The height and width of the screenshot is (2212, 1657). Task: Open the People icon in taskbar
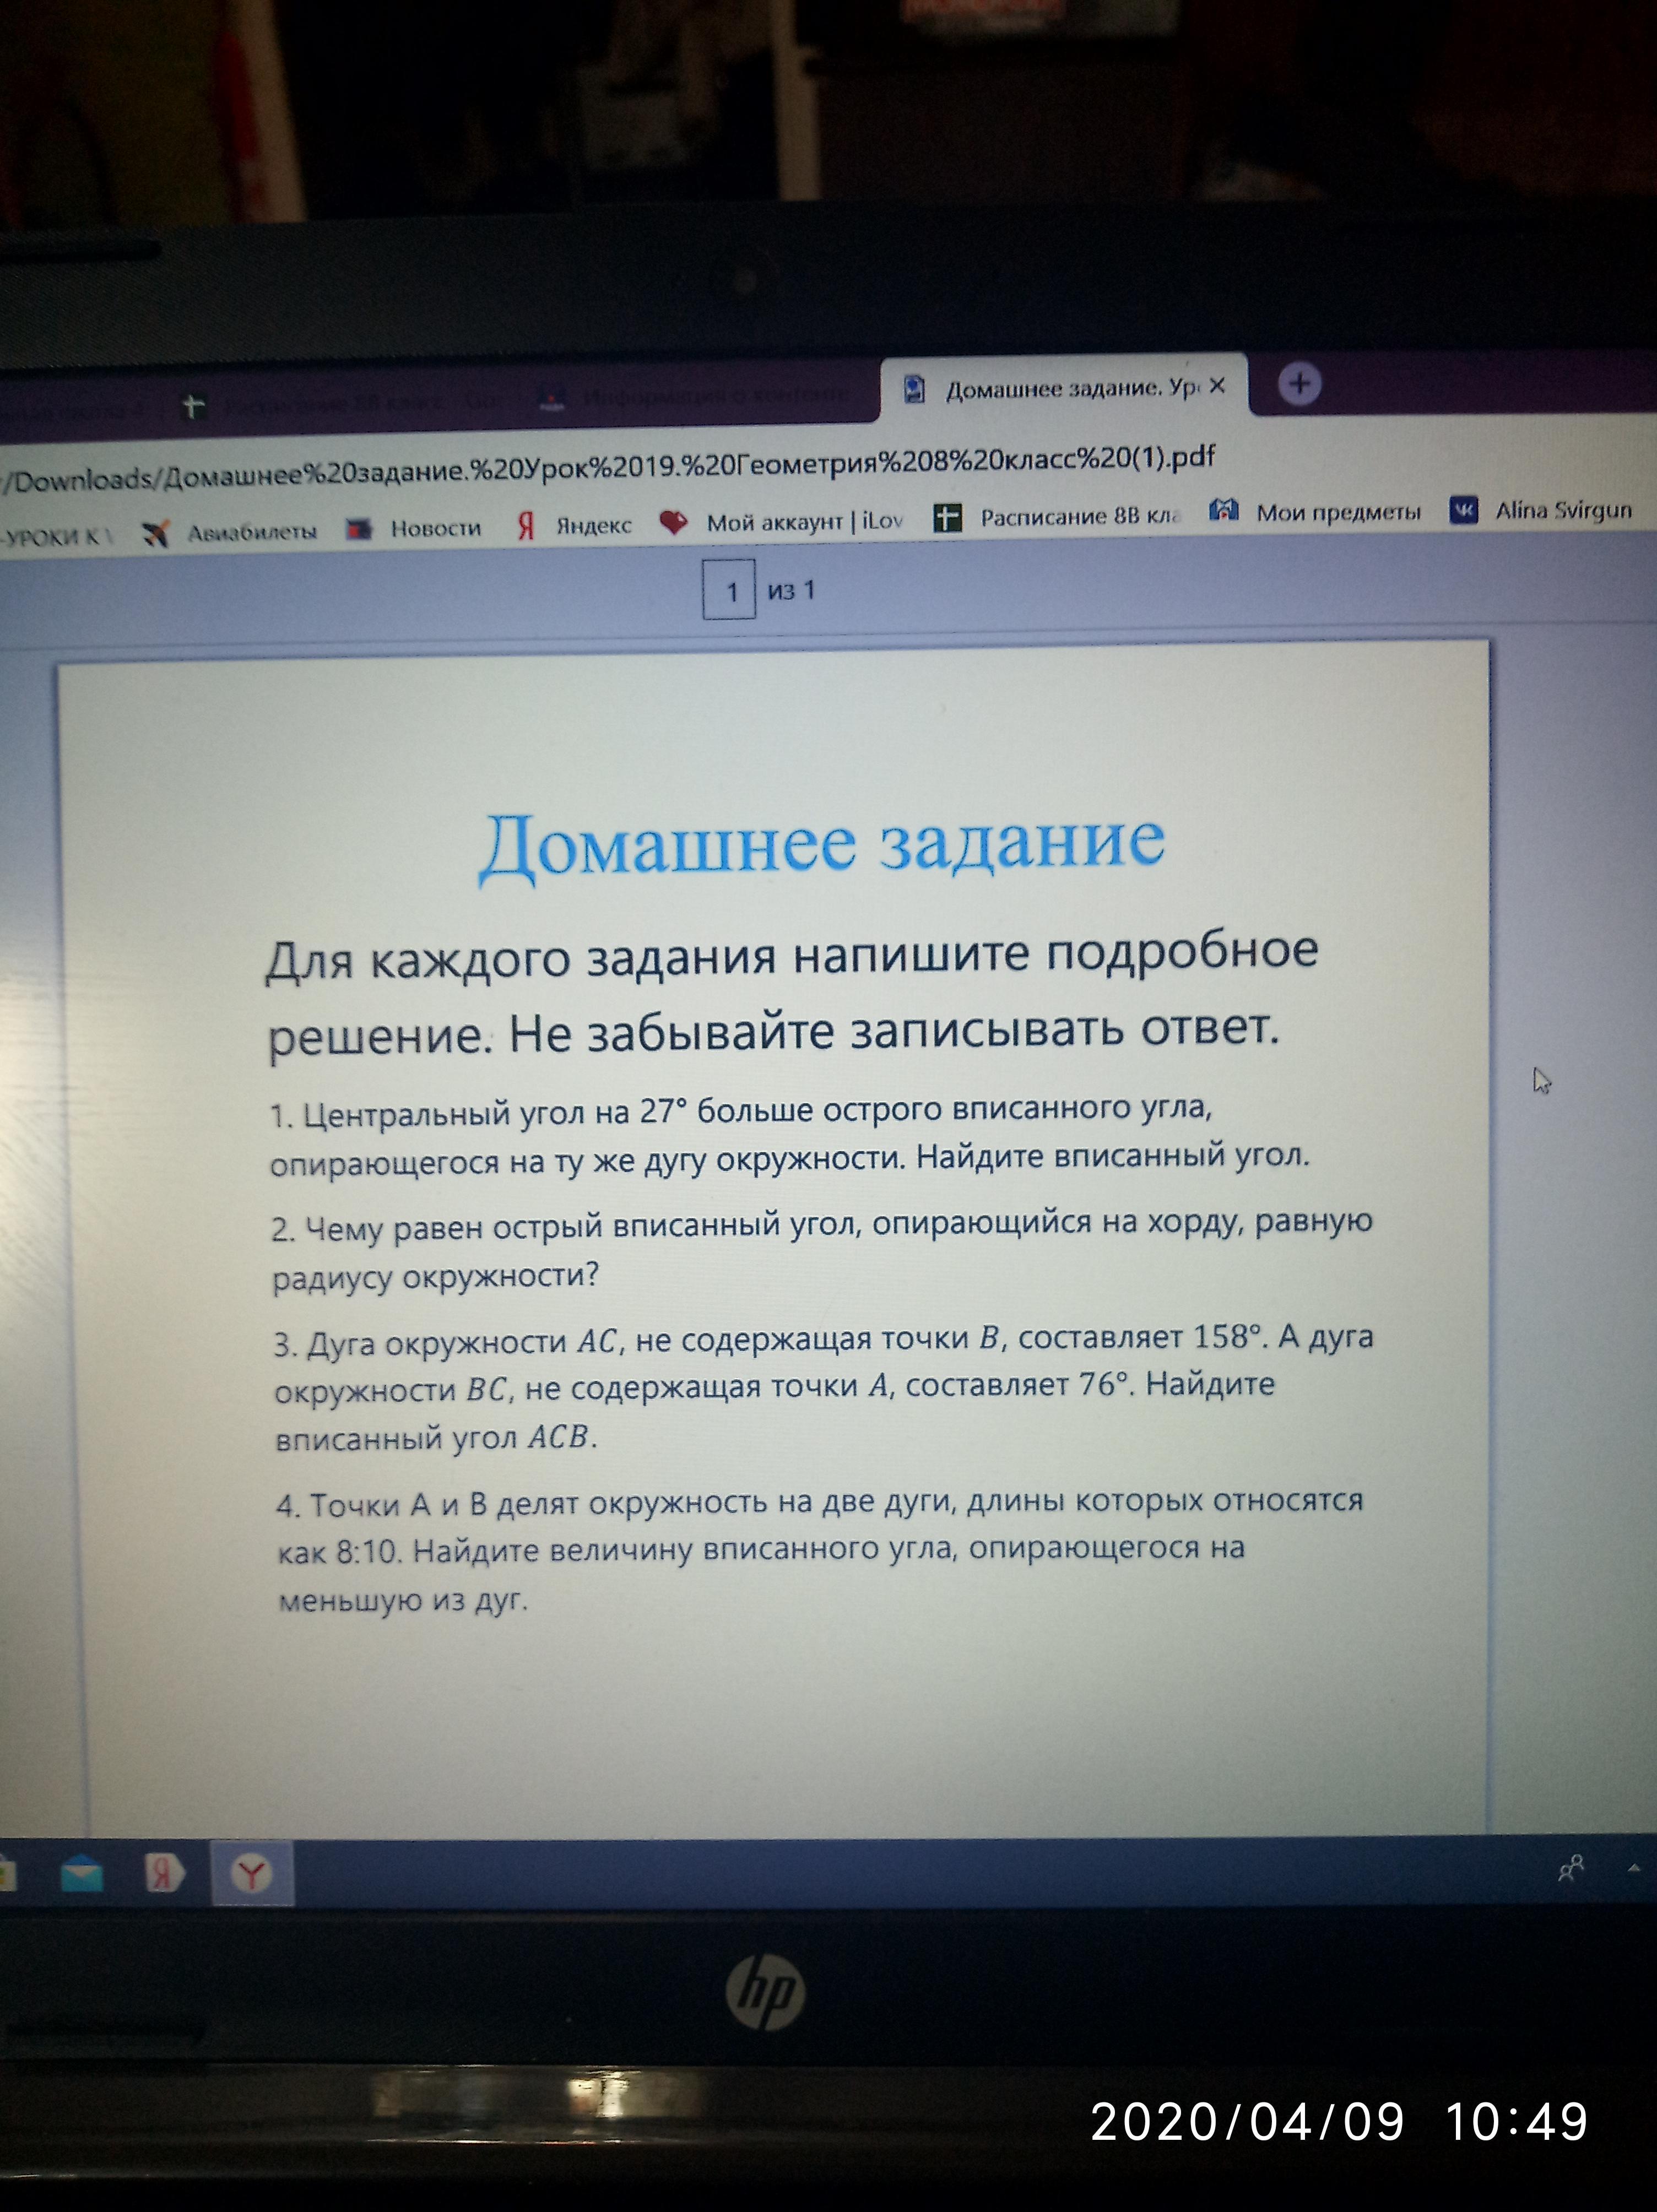1571,1868
